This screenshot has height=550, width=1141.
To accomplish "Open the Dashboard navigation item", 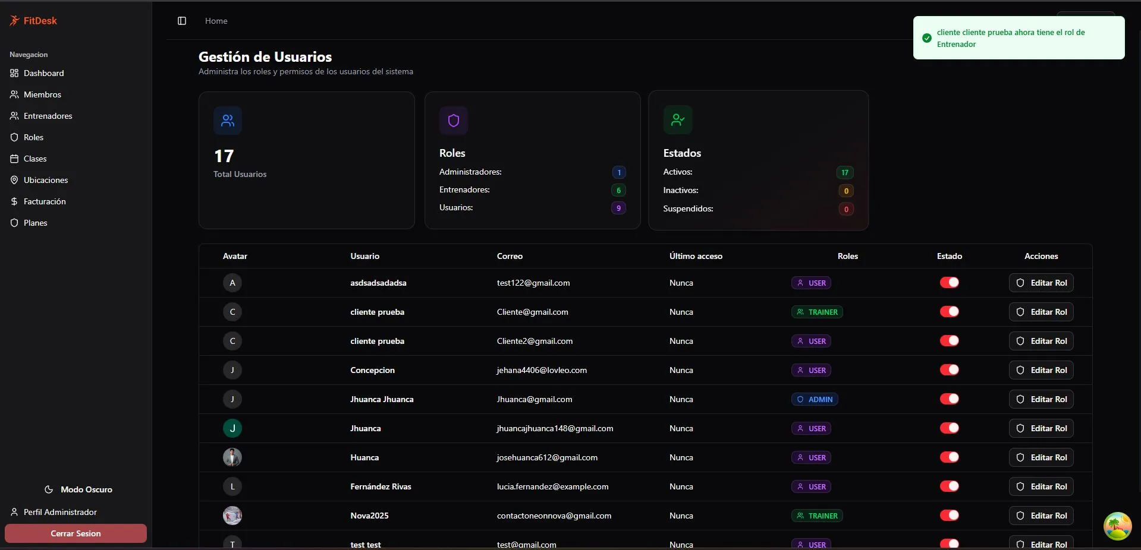I will pyautogui.click(x=43, y=73).
